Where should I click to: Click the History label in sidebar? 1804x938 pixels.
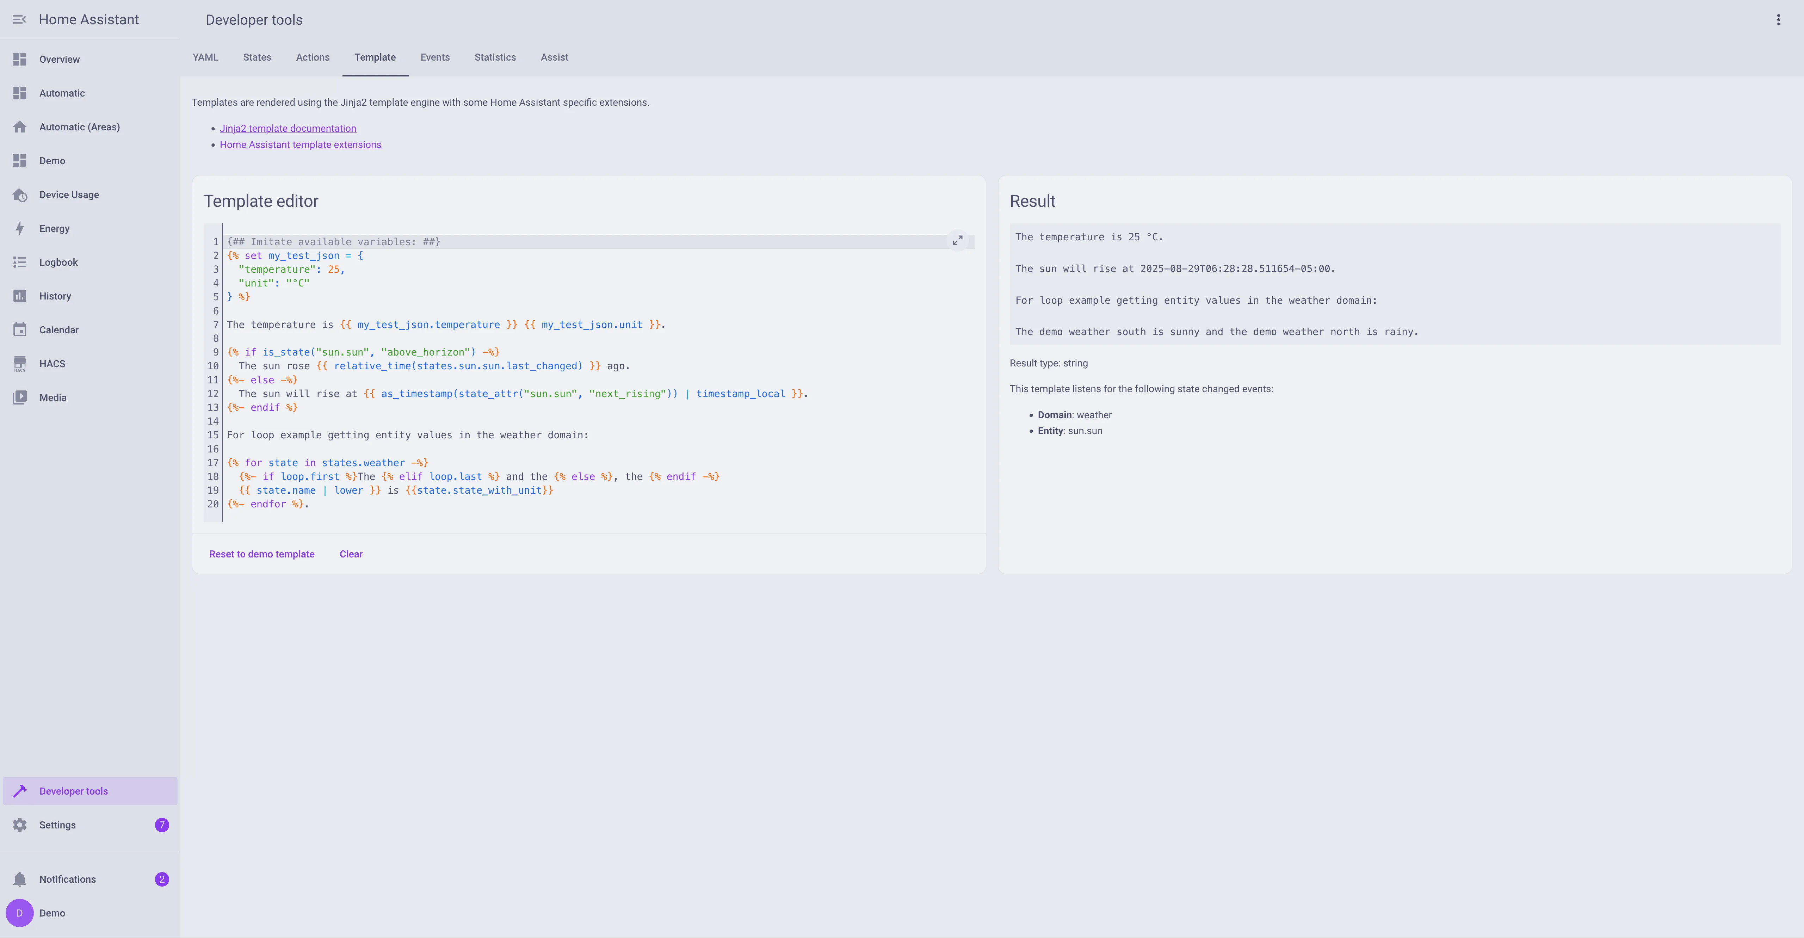click(55, 296)
